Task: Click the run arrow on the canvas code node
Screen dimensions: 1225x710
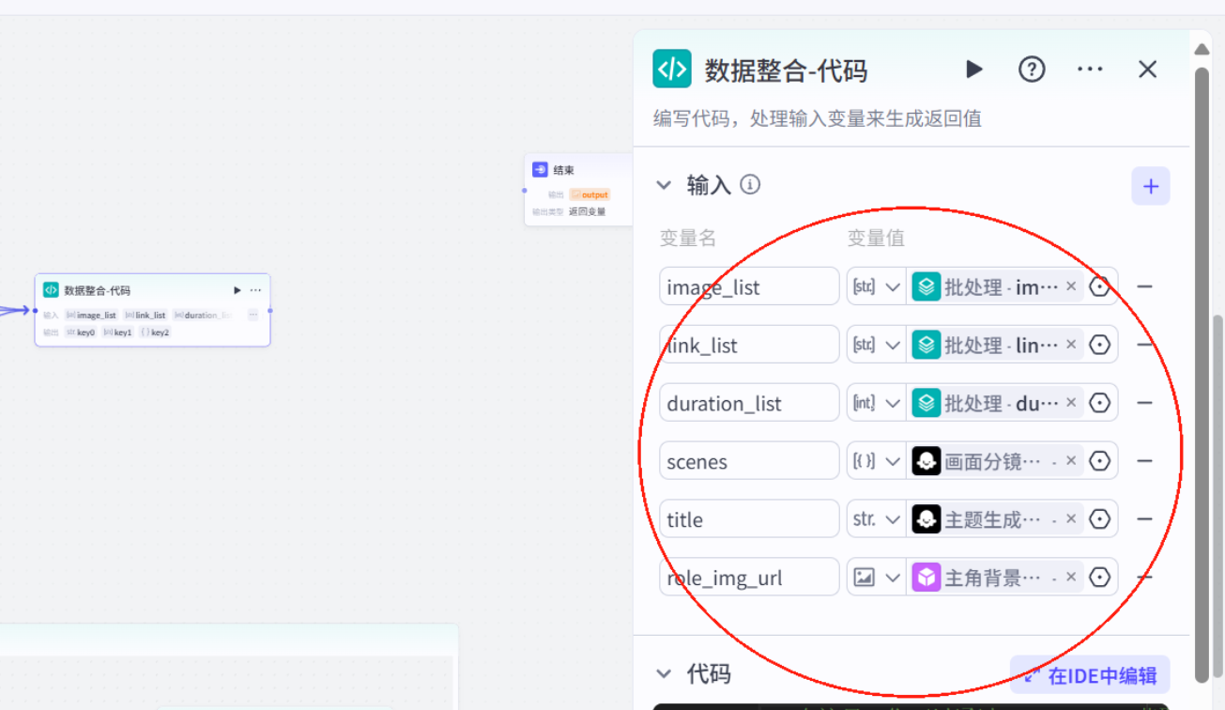Action: tap(237, 290)
